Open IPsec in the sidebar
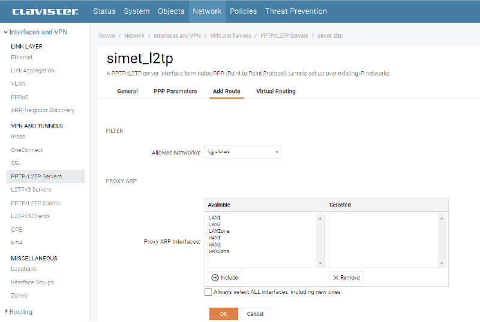 [x=18, y=137]
